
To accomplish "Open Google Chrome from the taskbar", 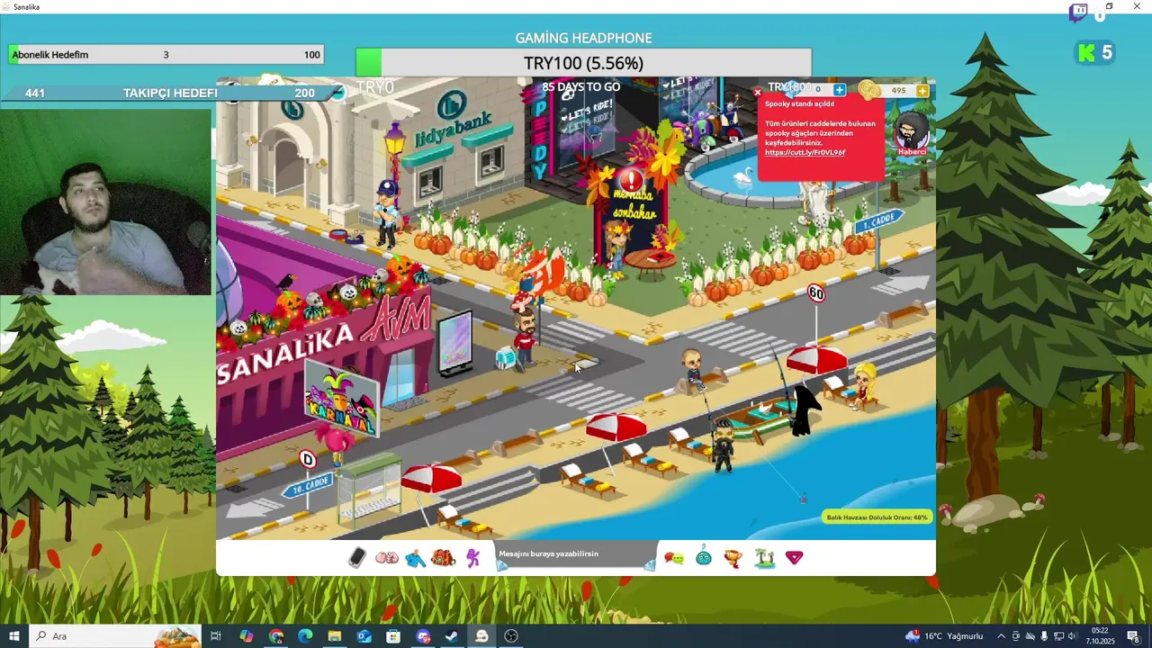I will pyautogui.click(x=275, y=636).
